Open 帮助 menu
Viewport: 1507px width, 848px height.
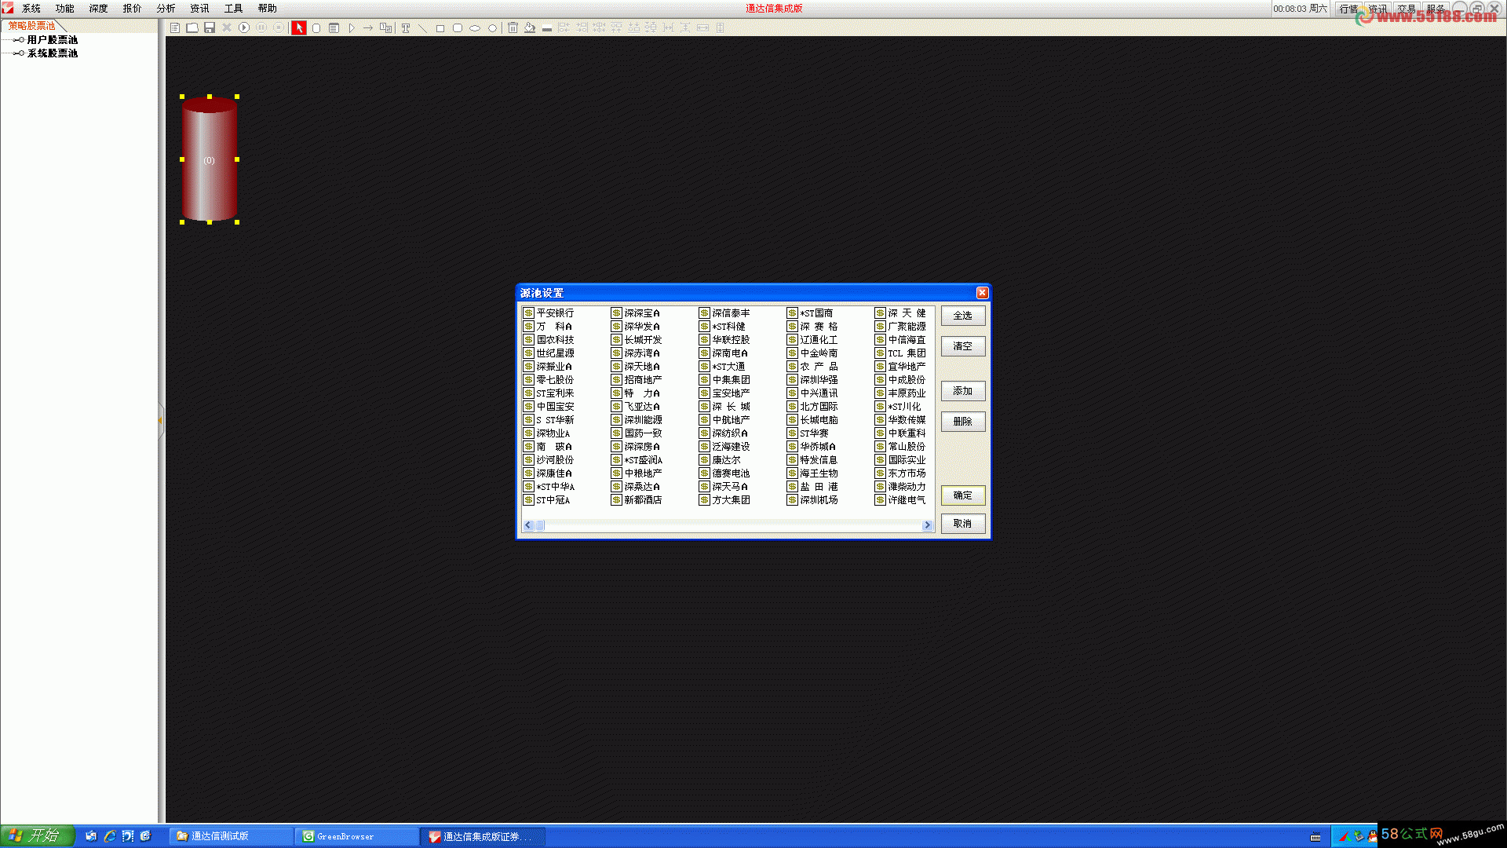click(268, 9)
